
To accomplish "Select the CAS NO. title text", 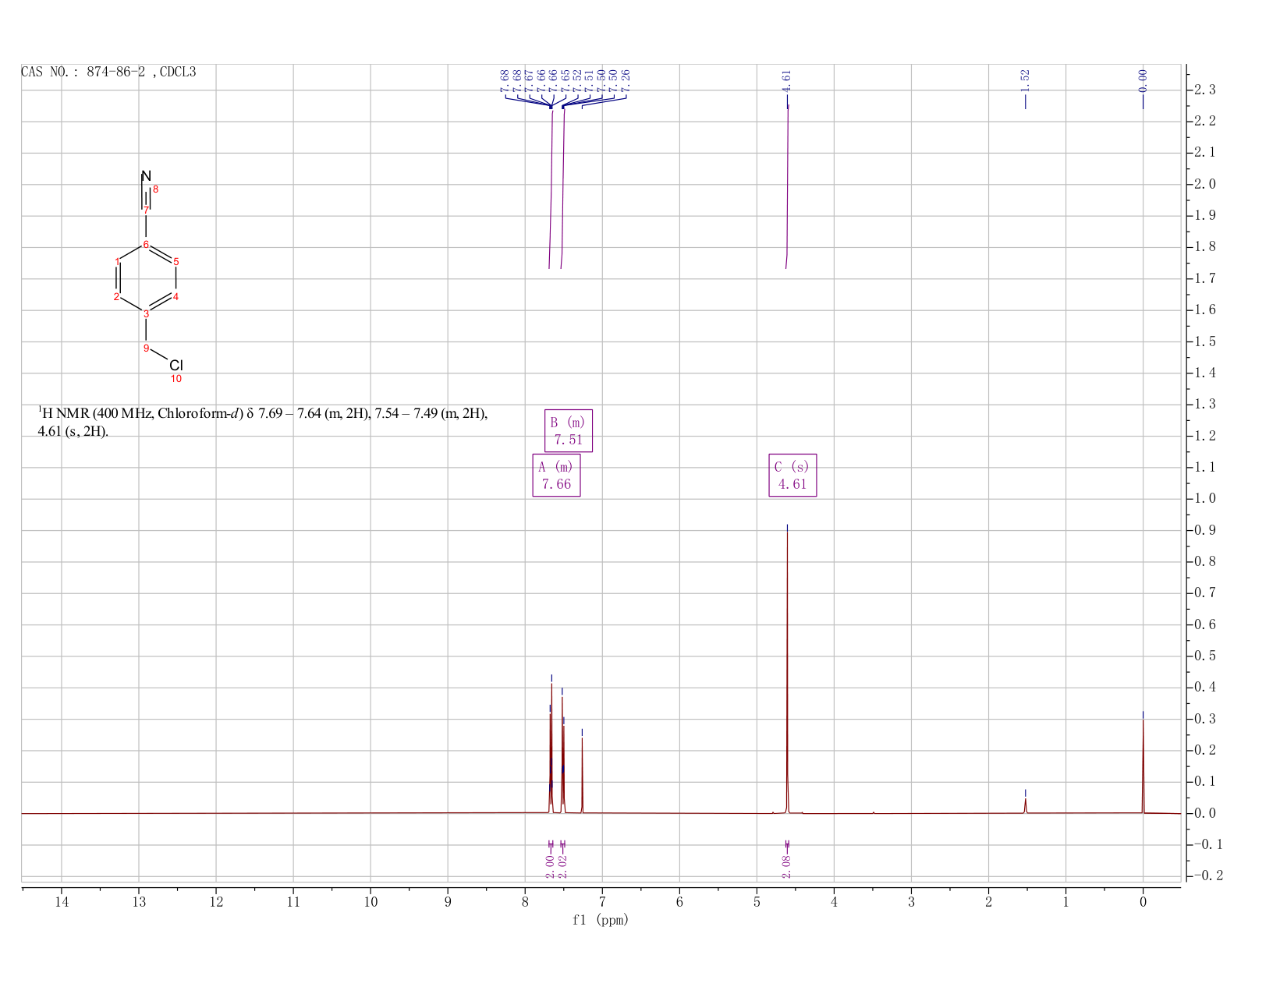I will pos(108,73).
